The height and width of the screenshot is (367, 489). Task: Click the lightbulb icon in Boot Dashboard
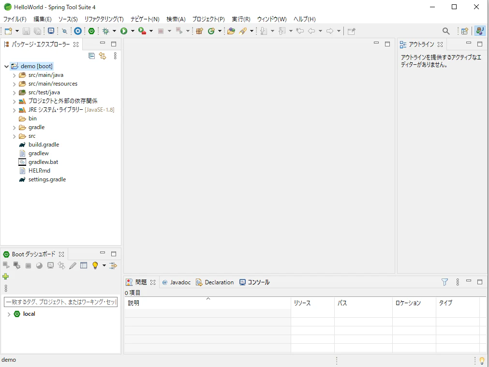point(95,265)
